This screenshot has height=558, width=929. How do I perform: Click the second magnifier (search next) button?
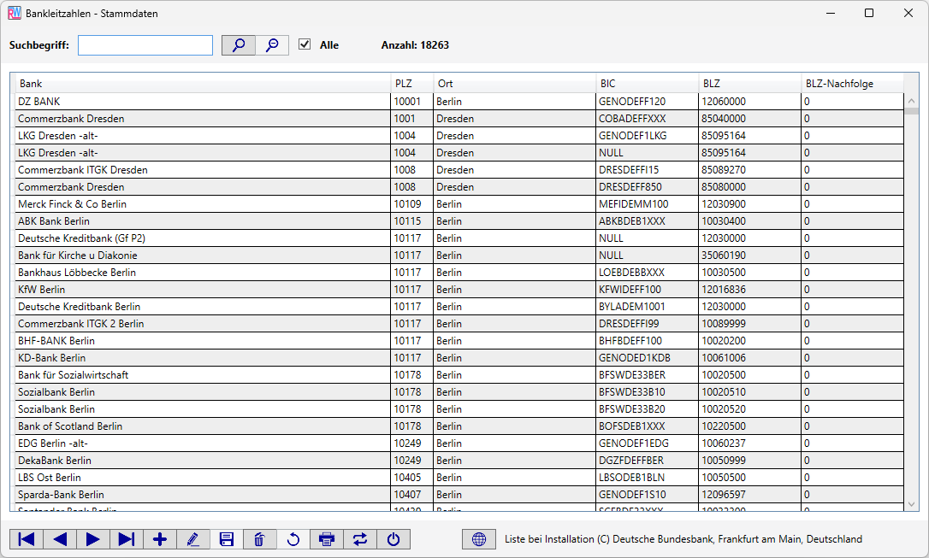(272, 45)
